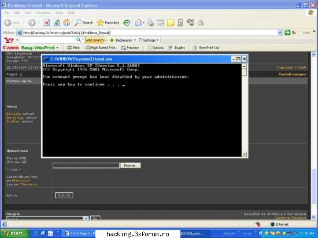This screenshot has width=318, height=238.
Task: Open the Favorites star panel
Action: pyautogui.click(x=108, y=23)
